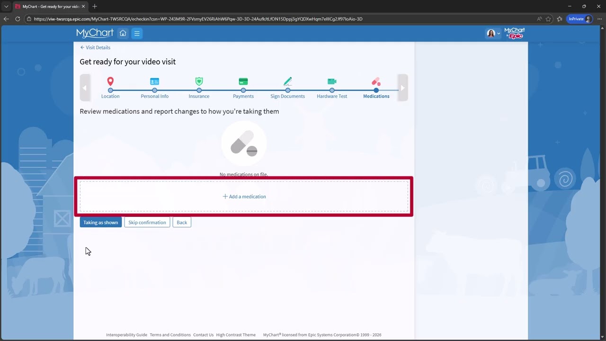
Task: Click the Epic Systems copyright text
Action: pyautogui.click(x=322, y=335)
